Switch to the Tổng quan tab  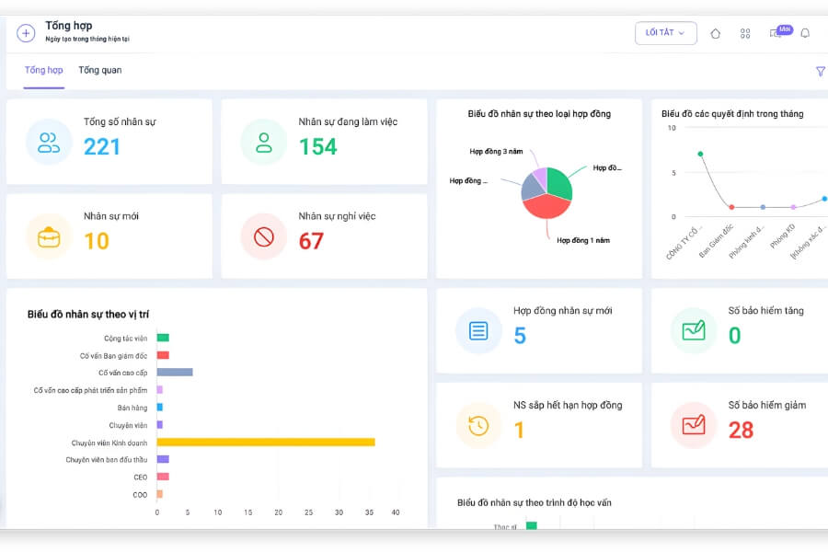pos(99,70)
